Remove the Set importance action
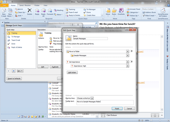Screen dimensions: 170x122 click(132, 62)
